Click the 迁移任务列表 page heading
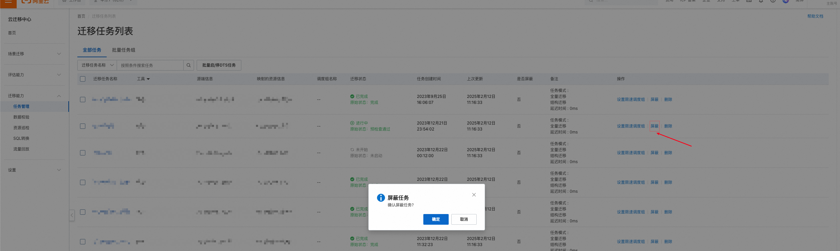This screenshot has width=840, height=251. pyautogui.click(x=105, y=31)
